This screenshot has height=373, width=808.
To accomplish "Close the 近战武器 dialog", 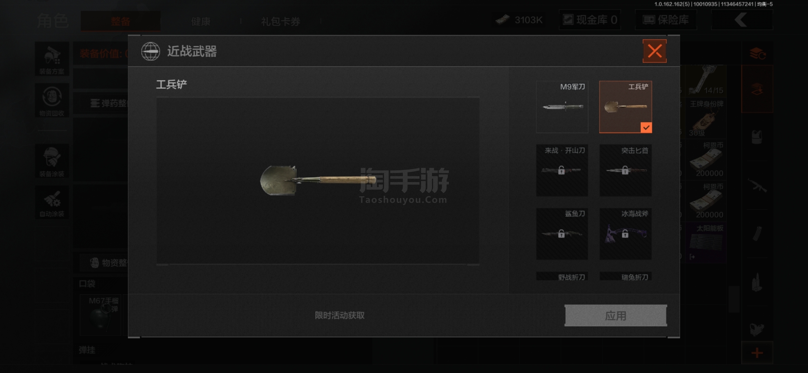I will point(654,51).
